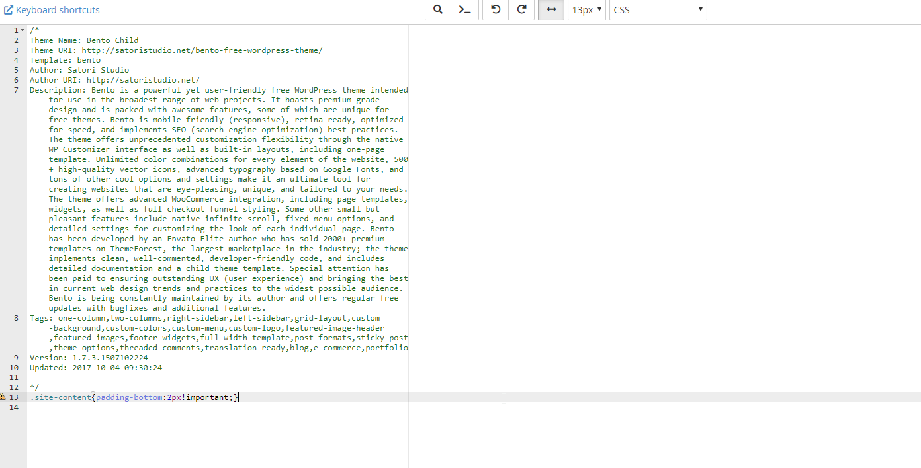Click the external-link icon before Keyboard shortcuts
Screen dimensions: 921x468
(9, 10)
